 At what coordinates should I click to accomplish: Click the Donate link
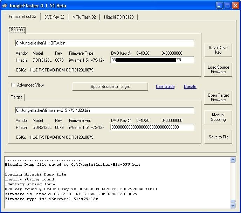pos(190,87)
